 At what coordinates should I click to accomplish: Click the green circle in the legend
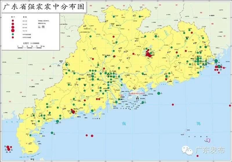coord(13,34)
